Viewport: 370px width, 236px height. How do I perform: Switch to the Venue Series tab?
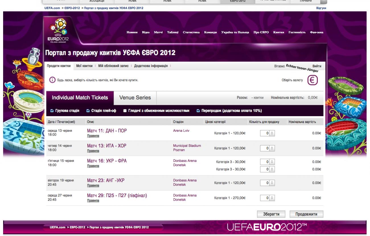pyautogui.click(x=135, y=98)
